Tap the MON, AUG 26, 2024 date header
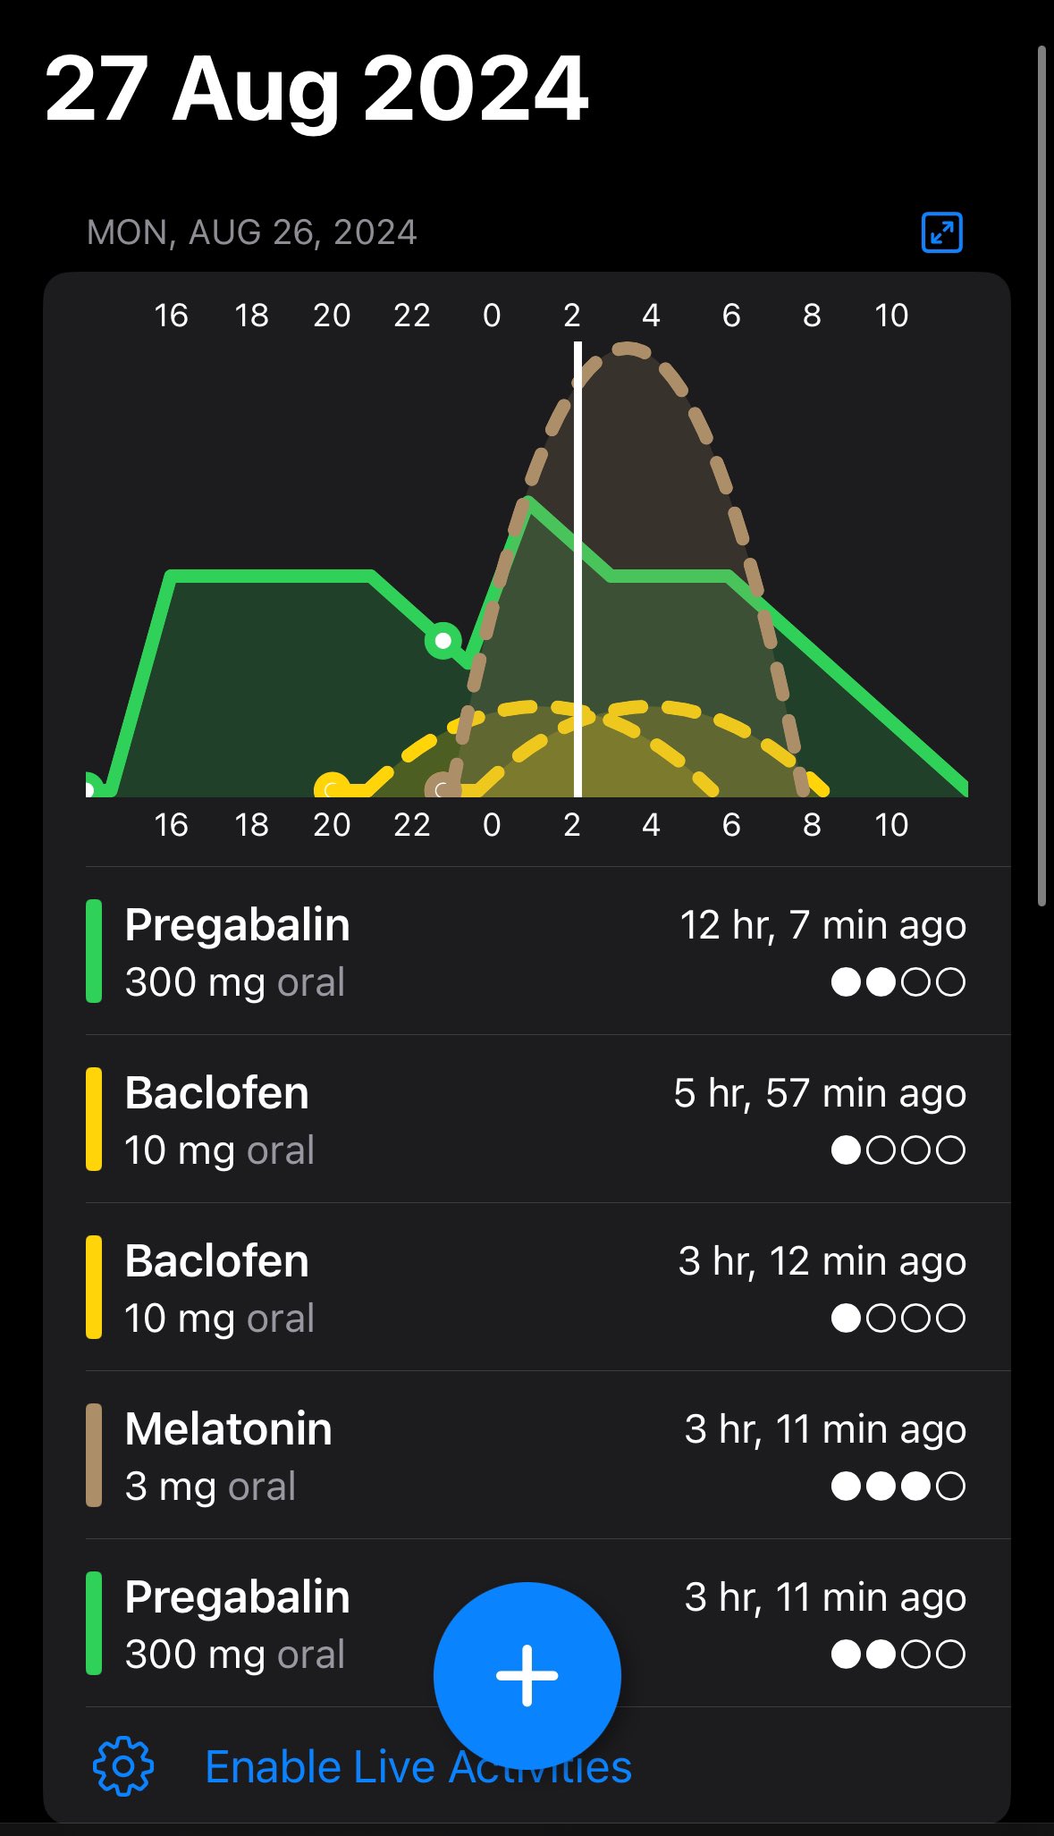Viewport: 1054px width, 1836px height. coord(251,232)
